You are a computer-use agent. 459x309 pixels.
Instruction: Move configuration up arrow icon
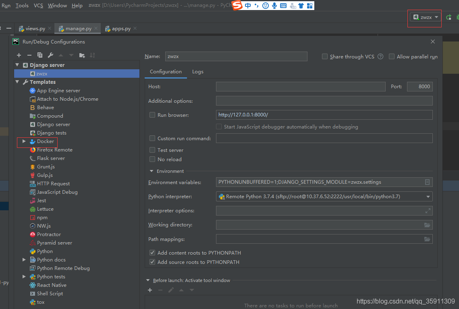pos(61,55)
